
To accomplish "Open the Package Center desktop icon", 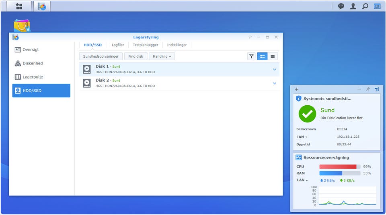I will point(22,26).
